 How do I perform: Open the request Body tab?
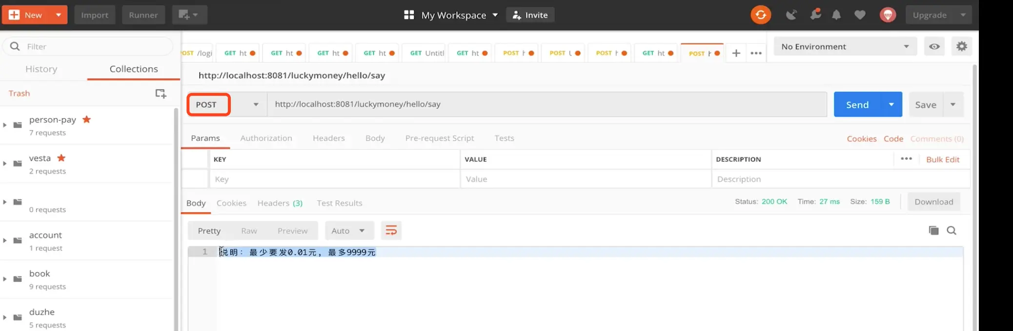tap(375, 138)
